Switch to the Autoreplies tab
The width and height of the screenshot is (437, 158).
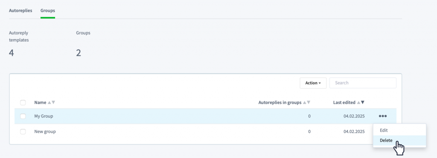click(x=20, y=11)
